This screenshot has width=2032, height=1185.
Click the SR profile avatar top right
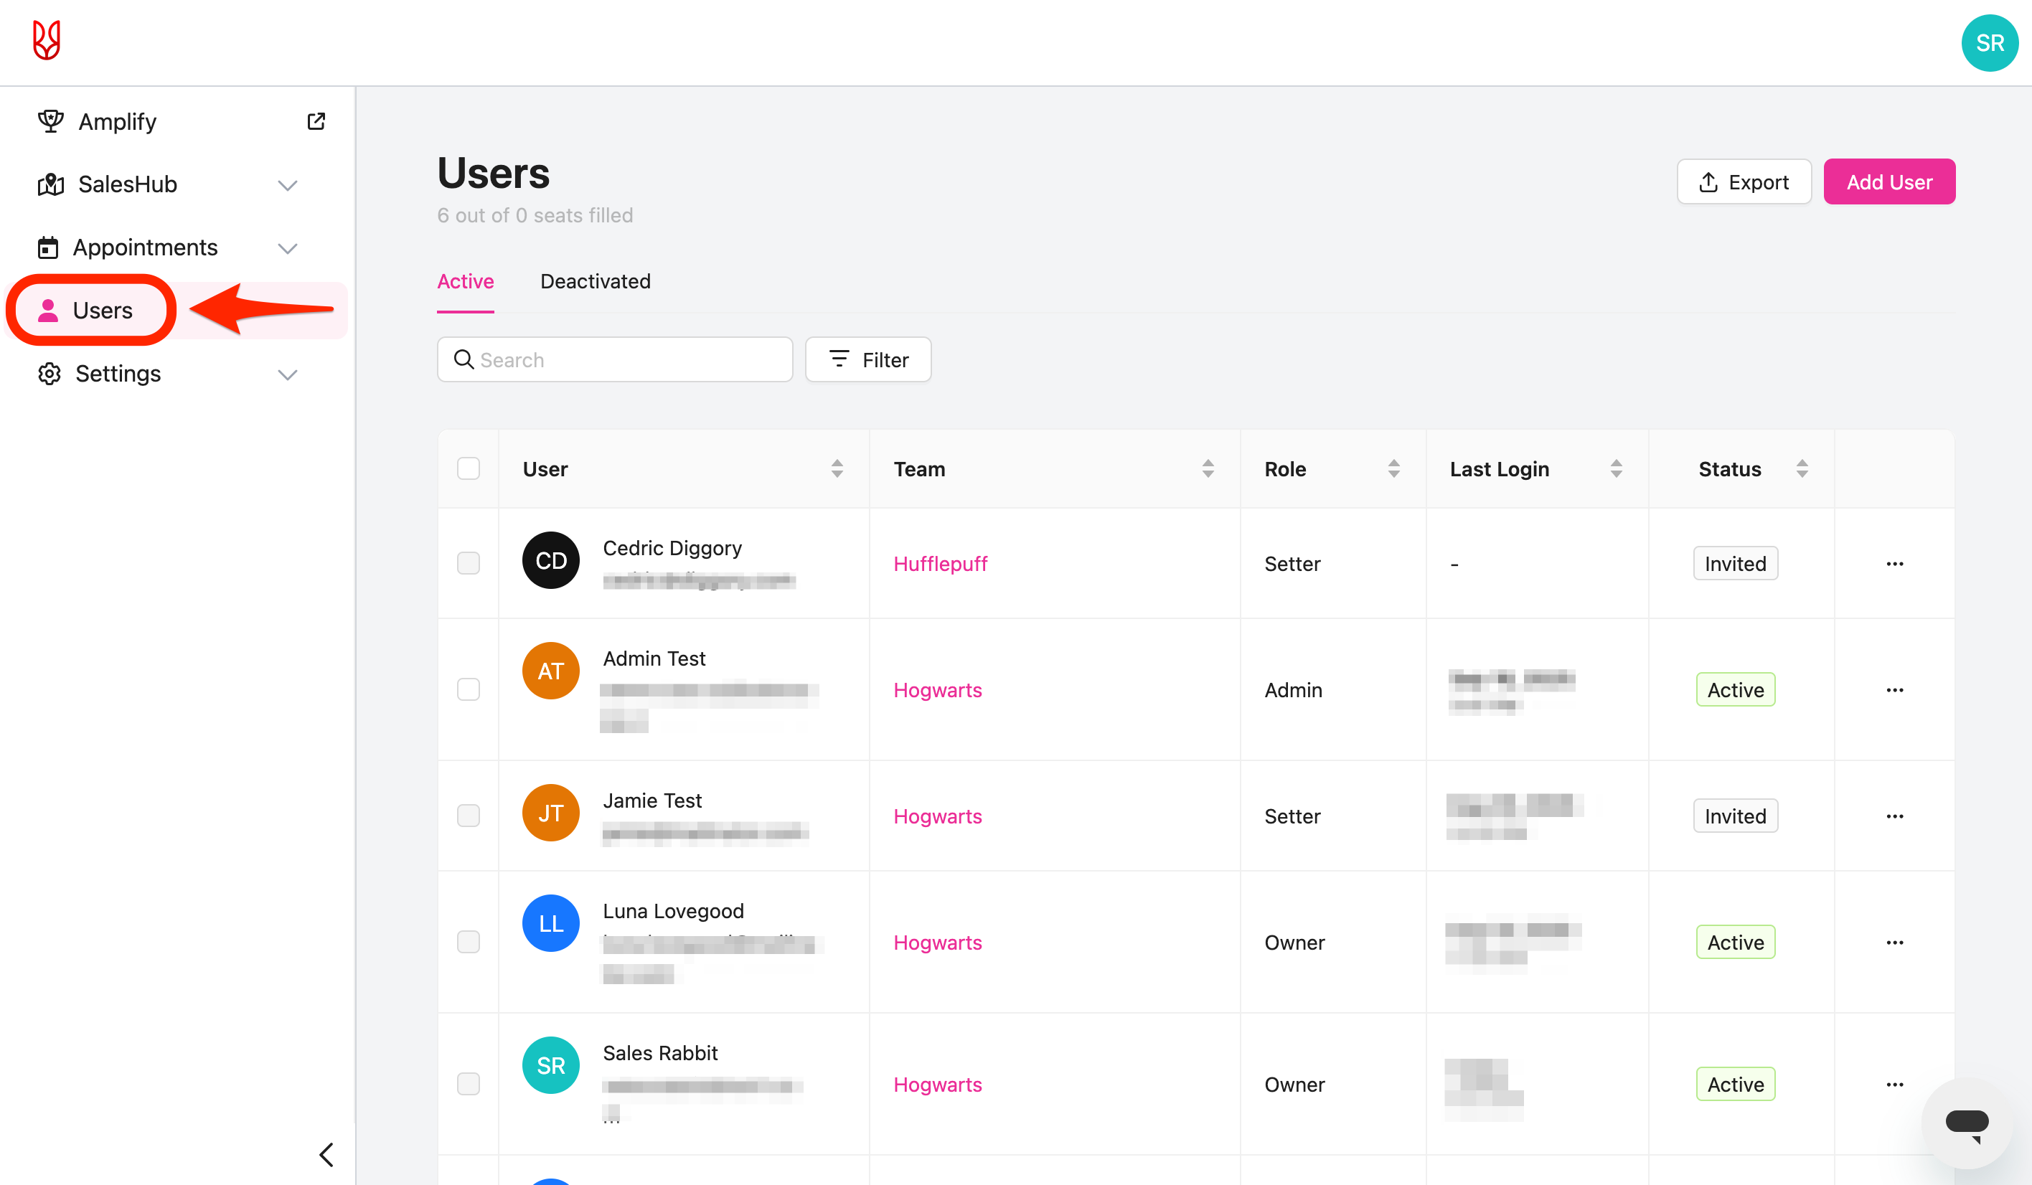pos(1988,44)
